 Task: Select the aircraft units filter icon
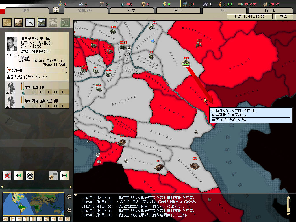click(30, 23)
